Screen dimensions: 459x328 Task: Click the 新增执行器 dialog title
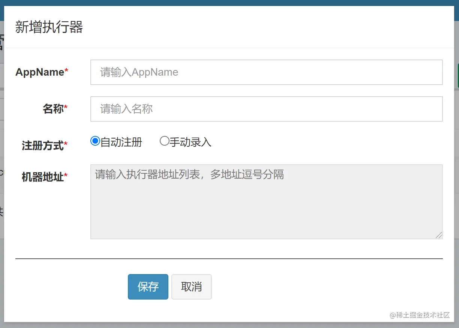click(49, 27)
